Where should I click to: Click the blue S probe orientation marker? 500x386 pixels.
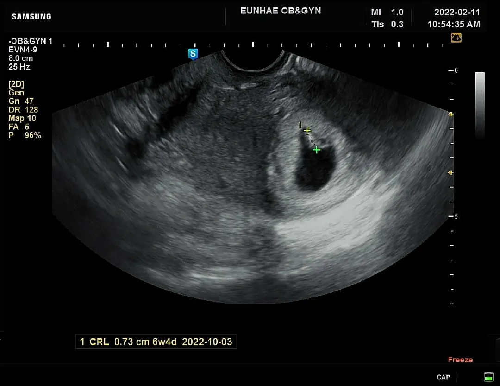(193, 54)
